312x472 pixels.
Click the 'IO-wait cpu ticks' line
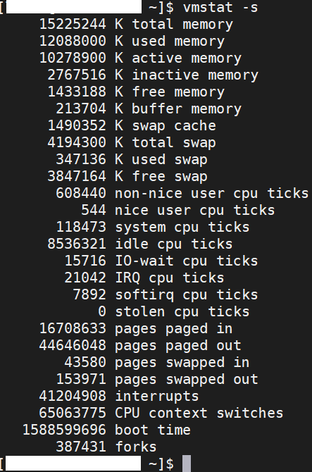[161, 261]
